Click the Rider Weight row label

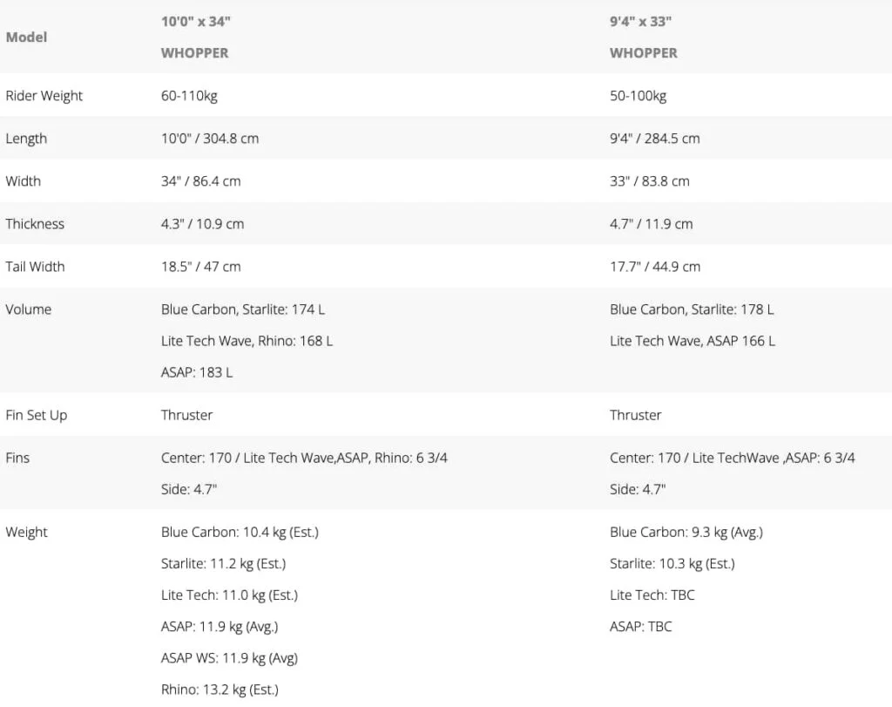tap(44, 96)
